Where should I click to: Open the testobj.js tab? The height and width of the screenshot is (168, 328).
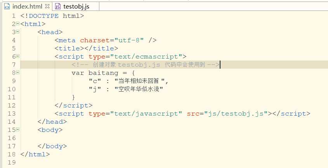coord(76,7)
